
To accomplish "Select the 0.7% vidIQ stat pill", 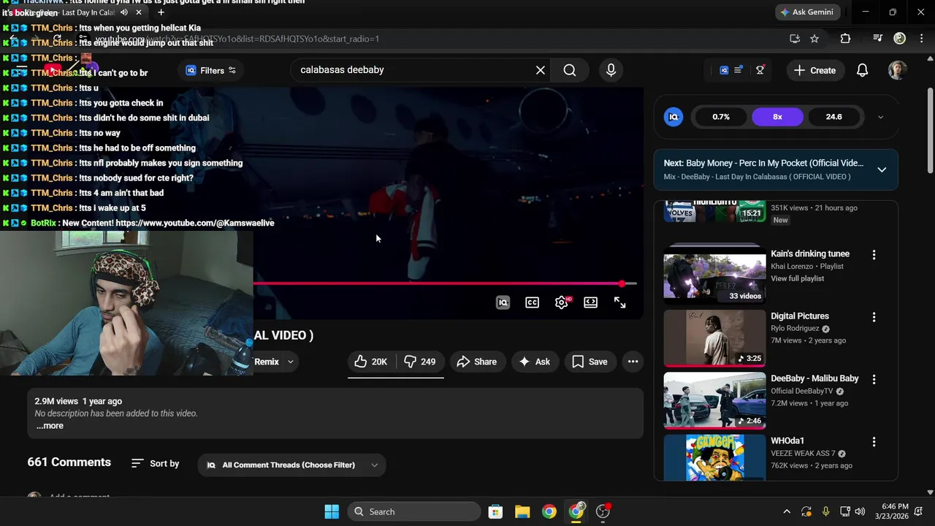I will [x=721, y=117].
